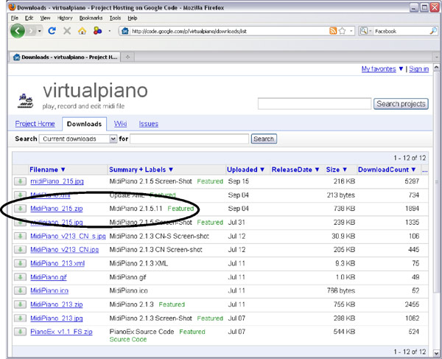
Task: Sort by the Size column header
Action: [337, 170]
